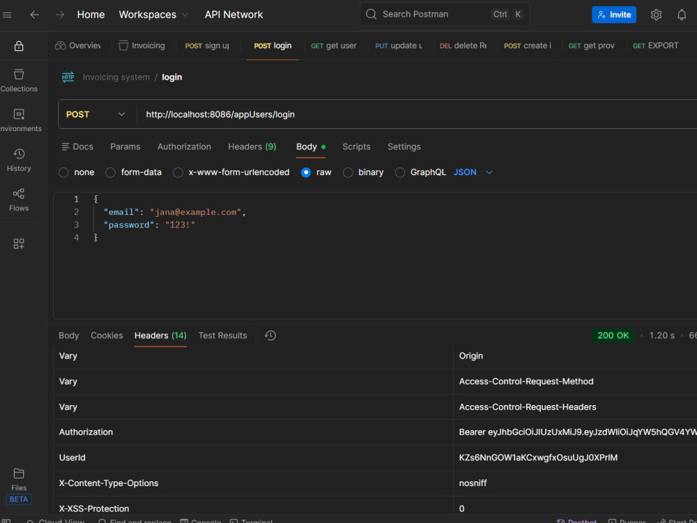Select x-www-form-urlencoded body option
The image size is (697, 523).
pyautogui.click(x=231, y=172)
